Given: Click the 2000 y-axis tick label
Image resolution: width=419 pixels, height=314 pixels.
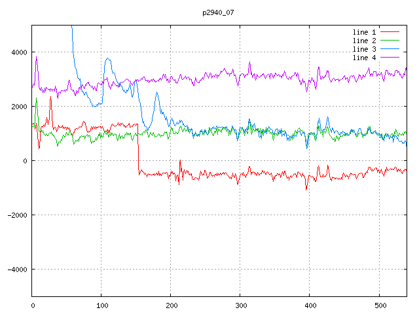Looking at the screenshot, I should tap(18, 107).
